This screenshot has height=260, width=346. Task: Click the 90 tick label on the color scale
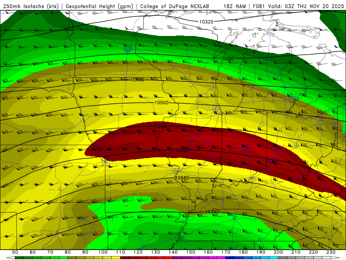pyautogui.click(x=85, y=252)
